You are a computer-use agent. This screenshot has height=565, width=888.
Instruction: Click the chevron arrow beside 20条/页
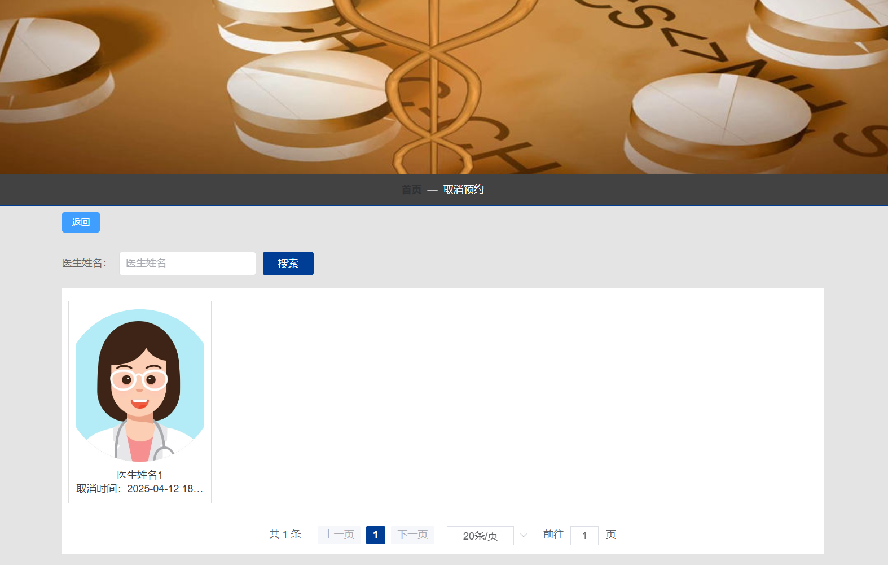click(524, 535)
